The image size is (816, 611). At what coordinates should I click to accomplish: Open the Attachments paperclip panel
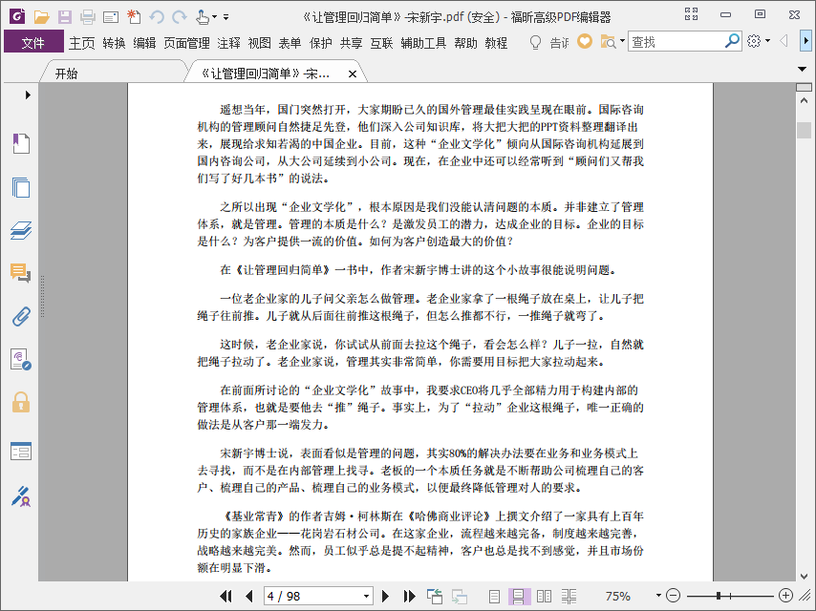[21, 316]
